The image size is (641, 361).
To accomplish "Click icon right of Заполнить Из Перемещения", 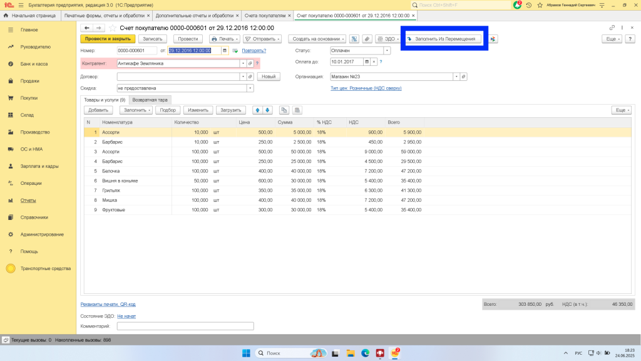I will [493, 39].
